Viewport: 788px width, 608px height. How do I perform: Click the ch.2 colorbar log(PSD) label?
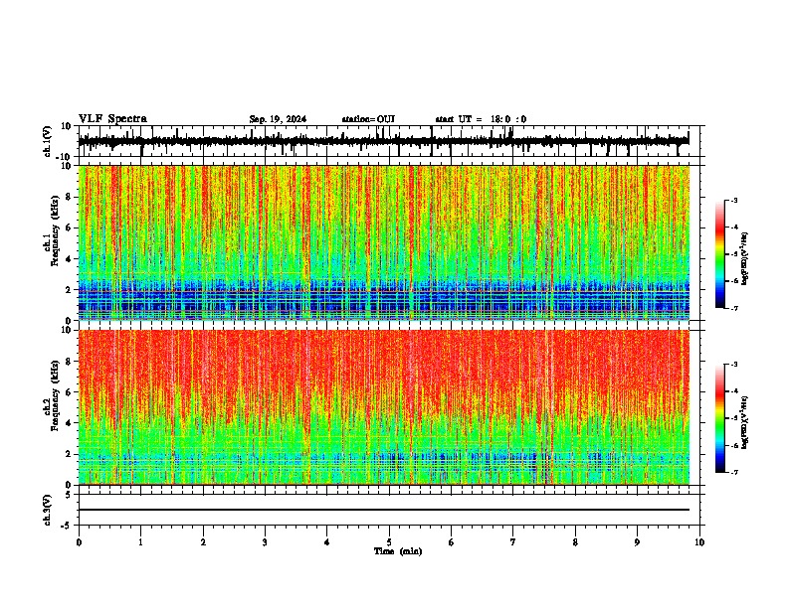pos(745,422)
